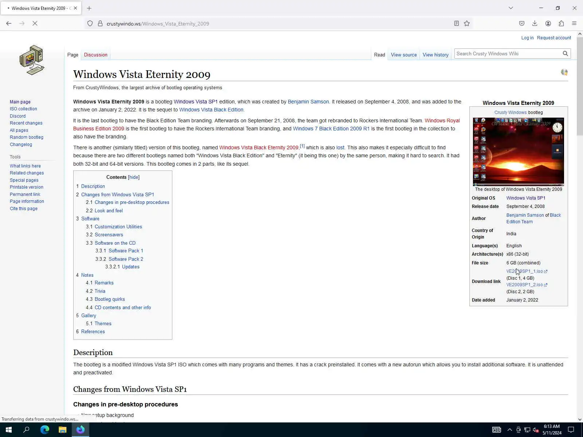Click the search magnifier button

point(565,54)
